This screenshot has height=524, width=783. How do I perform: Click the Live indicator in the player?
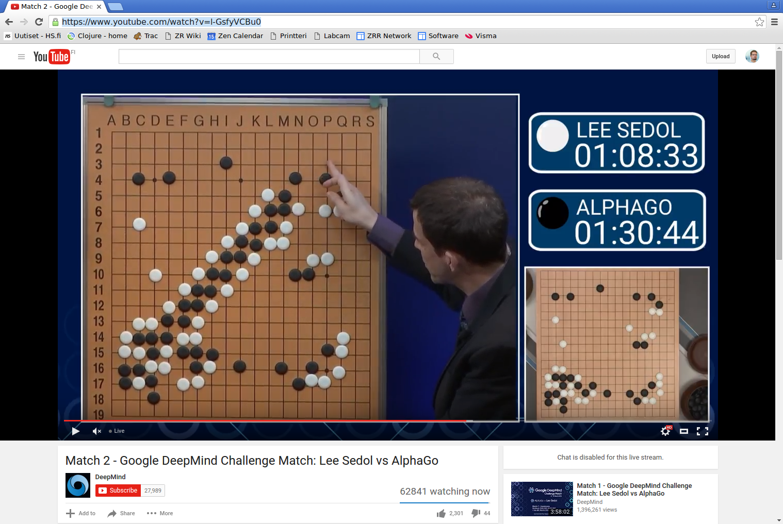(117, 431)
